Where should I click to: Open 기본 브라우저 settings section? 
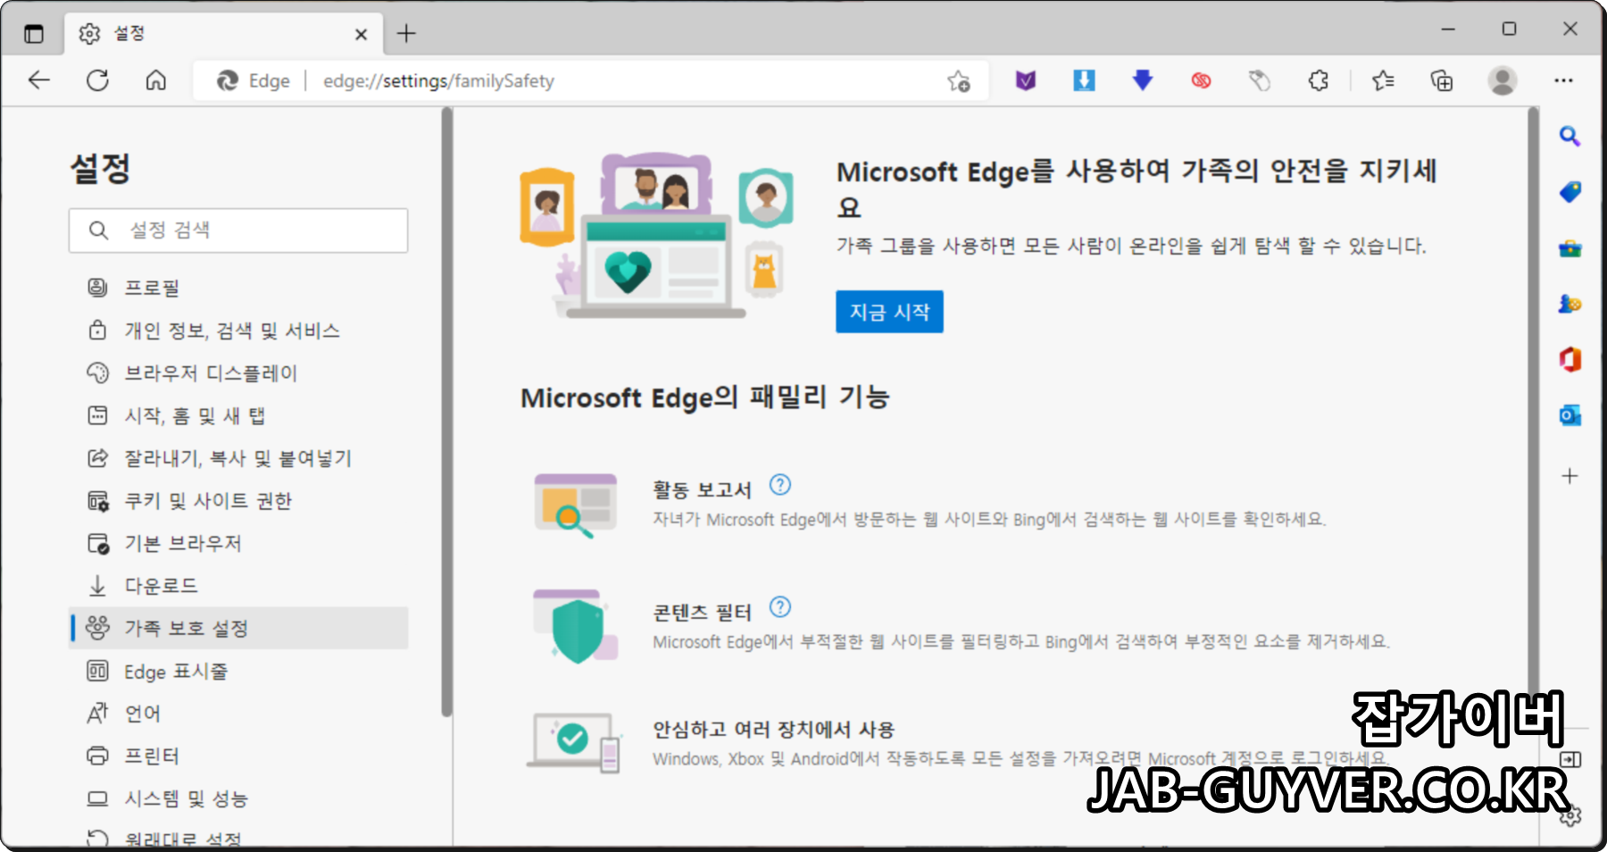[238, 543]
